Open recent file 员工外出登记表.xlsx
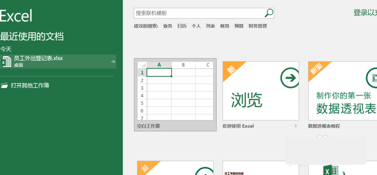Viewport: 377px width, 175px height. (x=58, y=61)
